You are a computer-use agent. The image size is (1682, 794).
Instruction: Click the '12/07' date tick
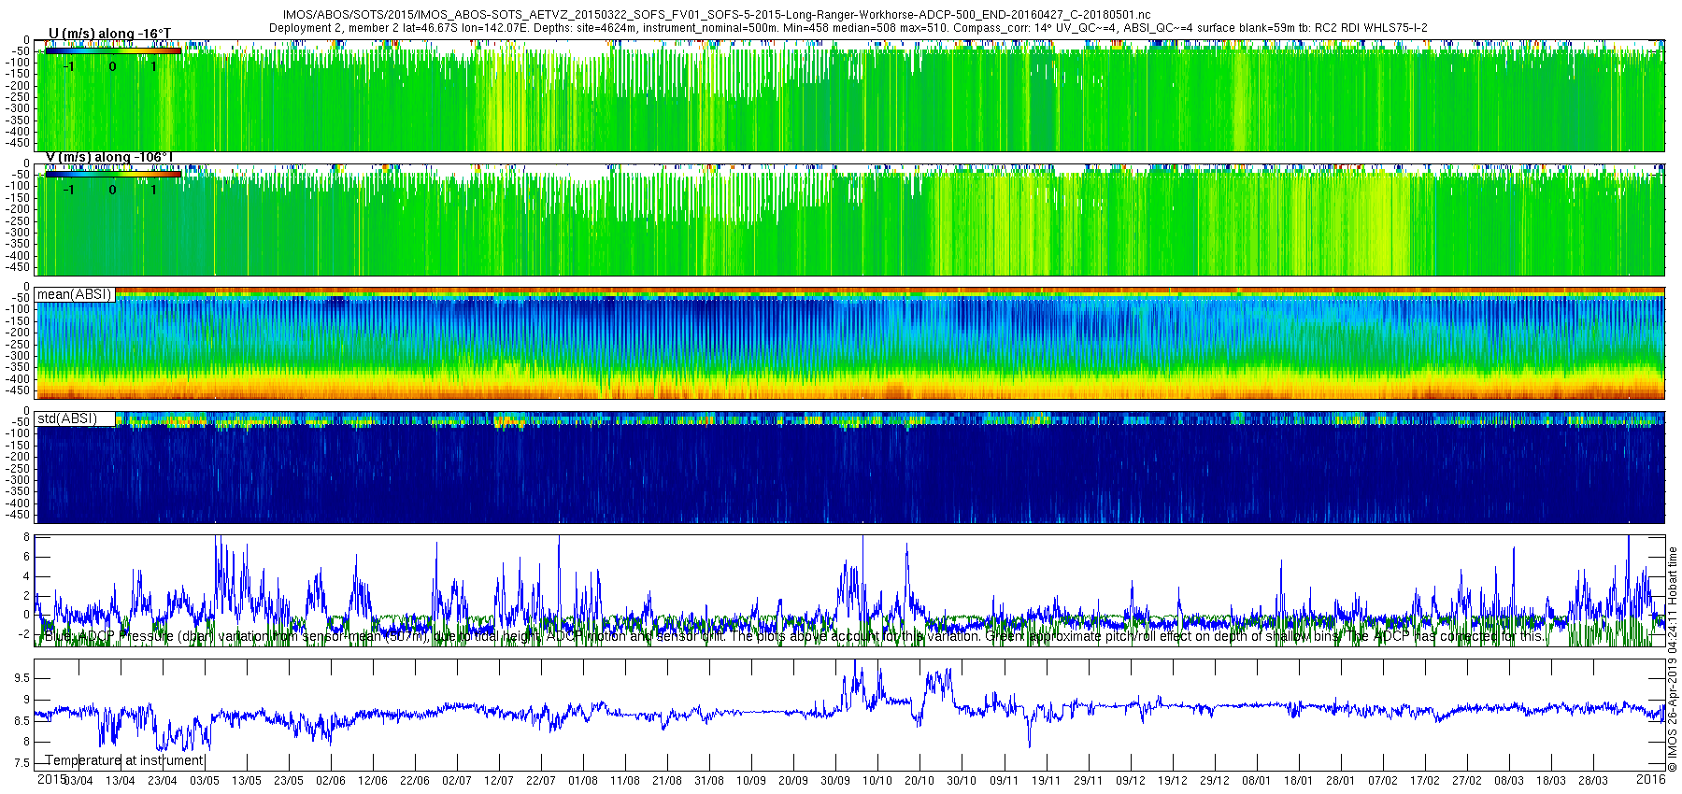coord(499,781)
